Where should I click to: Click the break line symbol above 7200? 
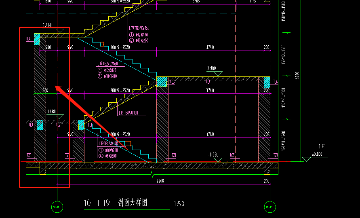[x=152, y=174]
